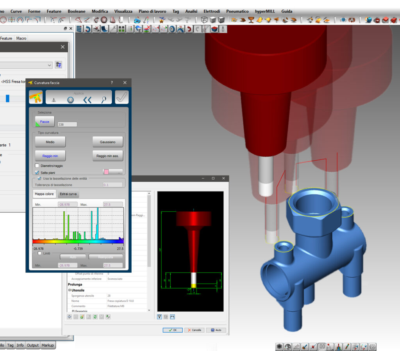Click the question mark help icon in Curvatura faccia
The height and width of the screenshot is (351, 400).
[x=112, y=83]
